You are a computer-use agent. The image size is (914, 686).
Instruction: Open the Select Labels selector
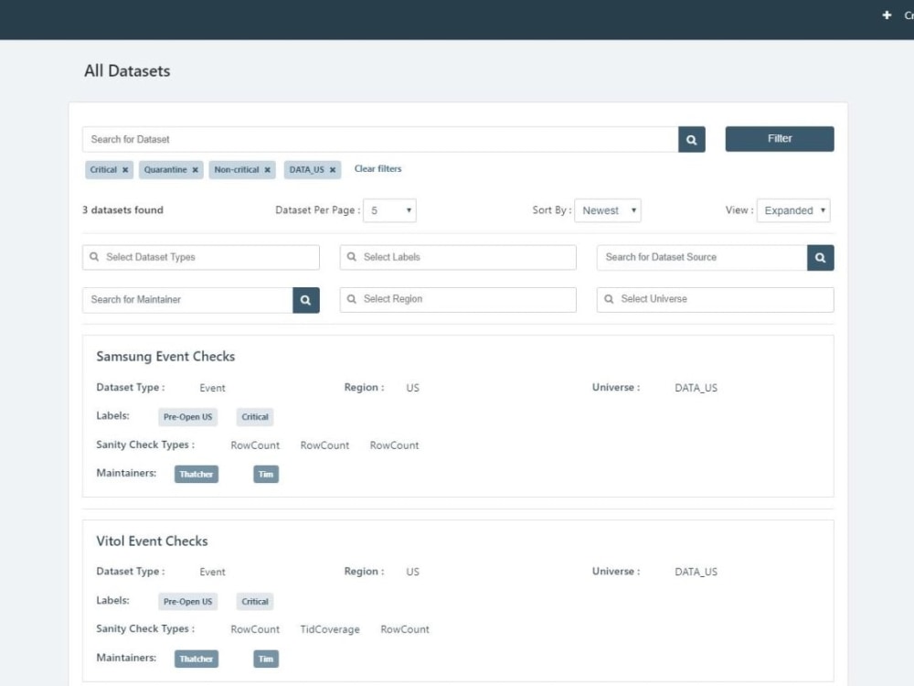coord(458,257)
